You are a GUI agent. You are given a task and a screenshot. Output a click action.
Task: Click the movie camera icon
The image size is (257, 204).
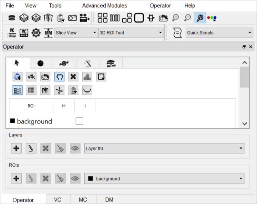click(x=85, y=18)
